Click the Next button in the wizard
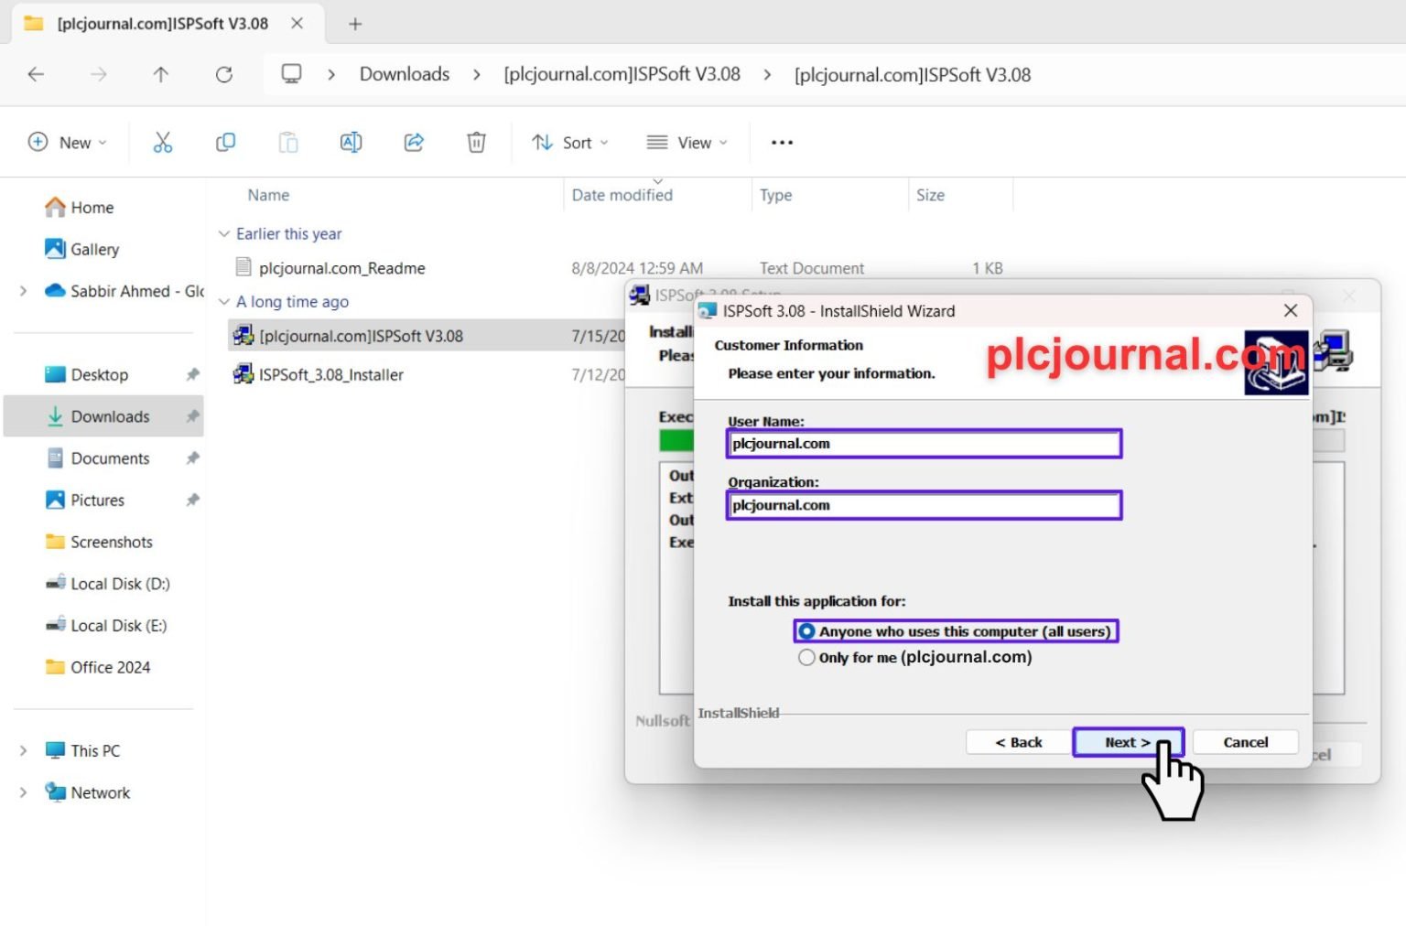The width and height of the screenshot is (1406, 926). point(1127,742)
